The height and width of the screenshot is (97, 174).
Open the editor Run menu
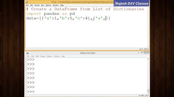click(x=43, y=5)
